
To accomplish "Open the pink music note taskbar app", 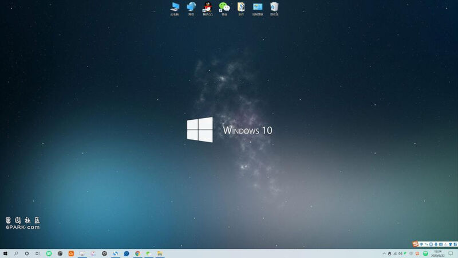I will 93,253.
